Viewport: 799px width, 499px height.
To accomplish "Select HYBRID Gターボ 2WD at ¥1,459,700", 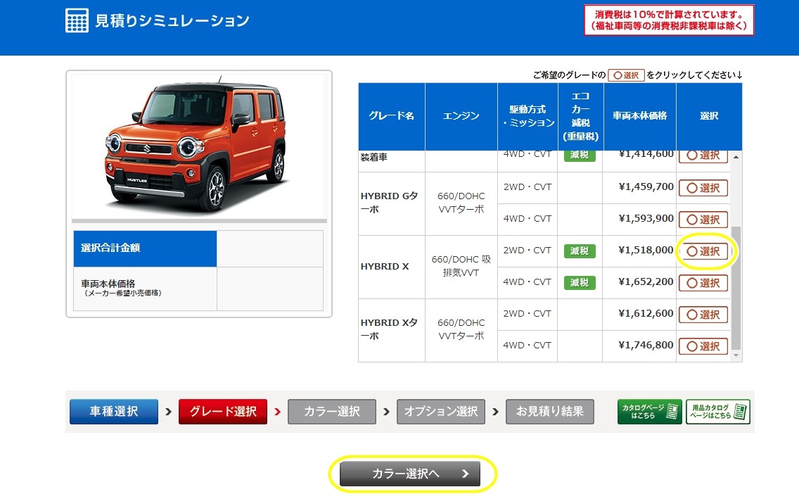I will pyautogui.click(x=703, y=188).
